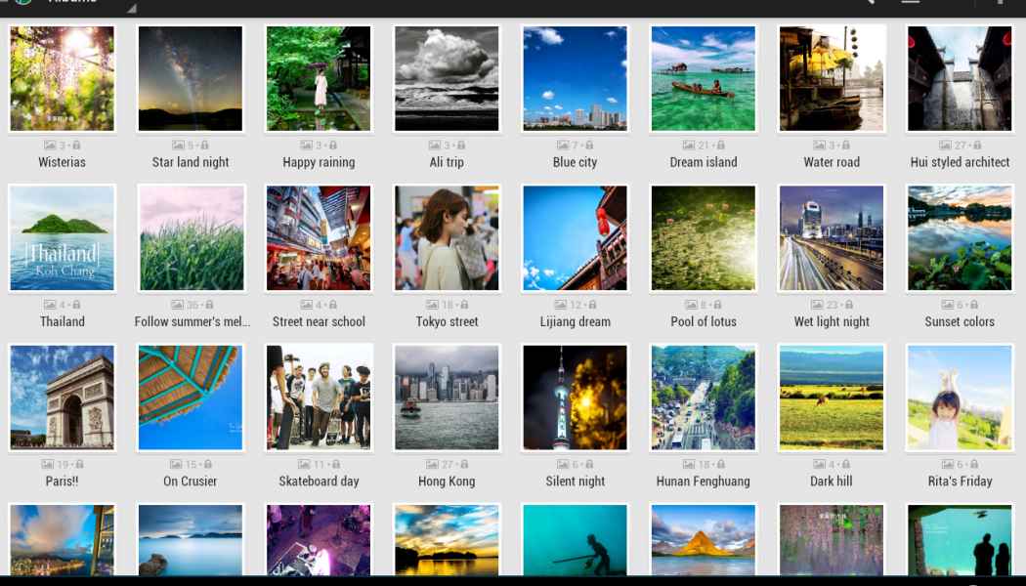Open the Silent night tower thumbnail
Screen dimensions: 1026x586
point(575,398)
